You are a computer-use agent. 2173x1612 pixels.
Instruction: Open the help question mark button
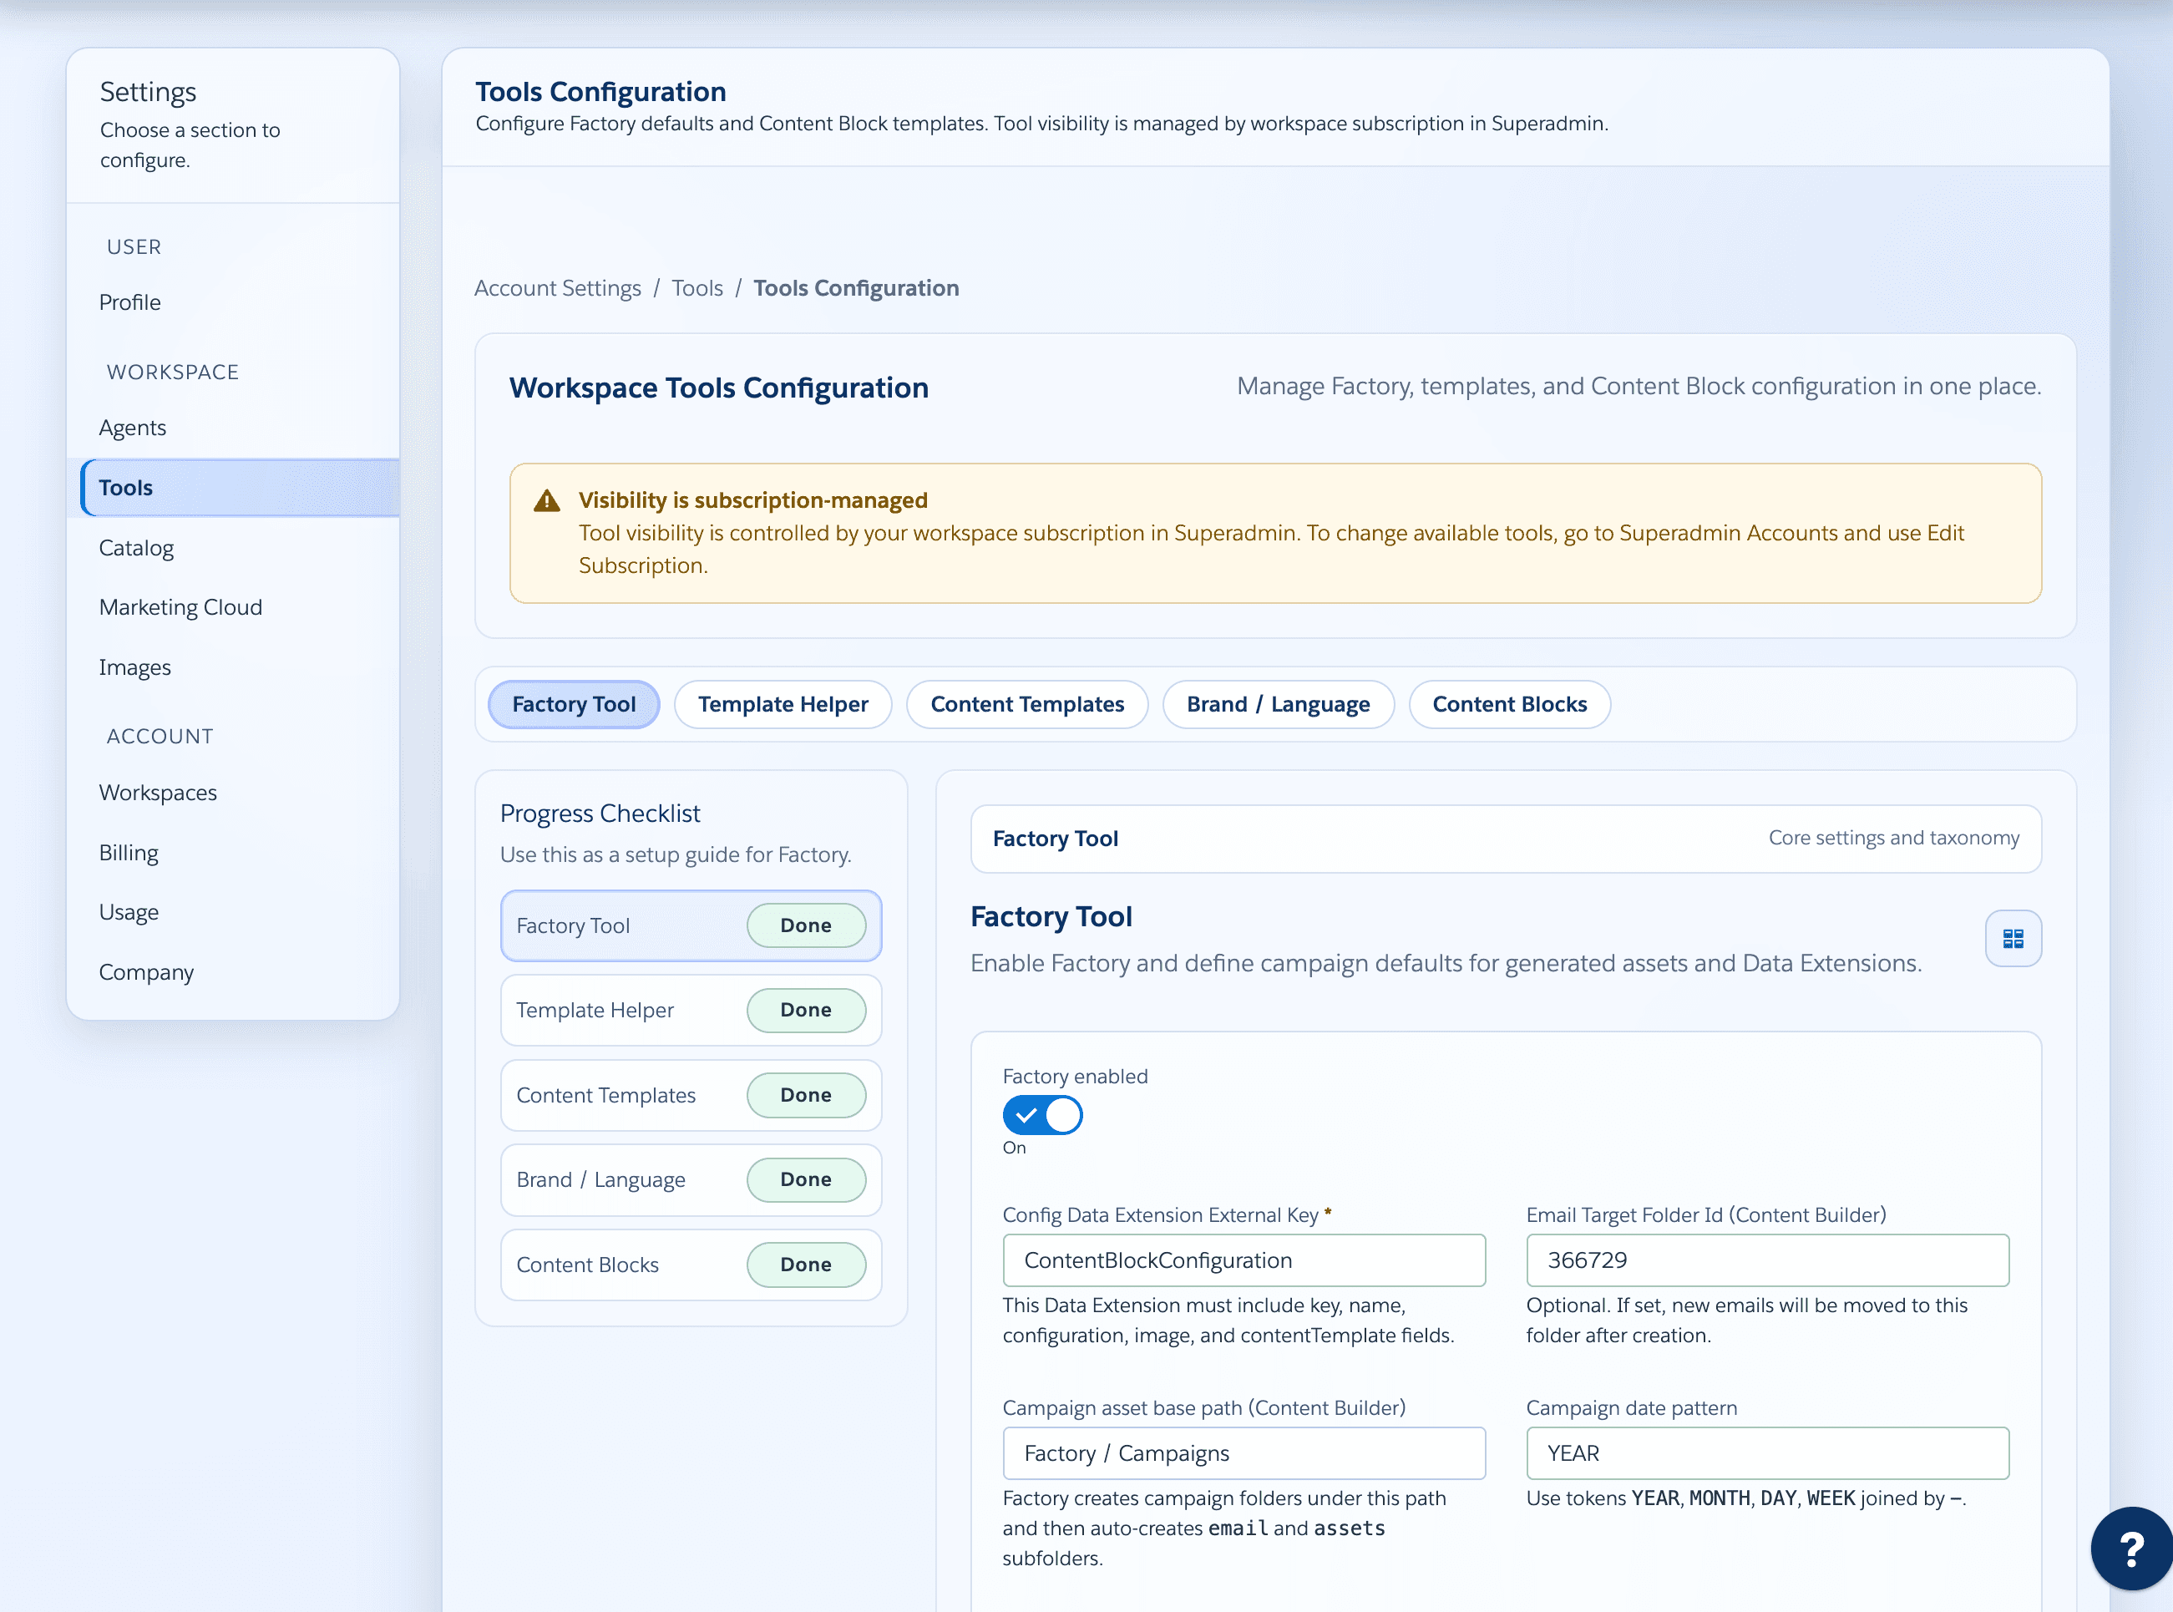click(2131, 1548)
